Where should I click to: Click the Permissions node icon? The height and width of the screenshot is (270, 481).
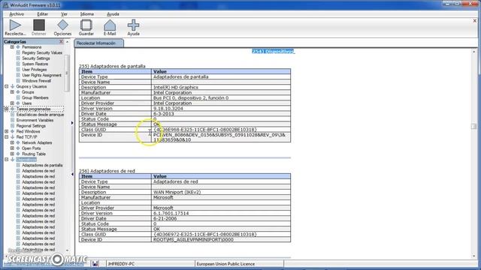click(18, 47)
